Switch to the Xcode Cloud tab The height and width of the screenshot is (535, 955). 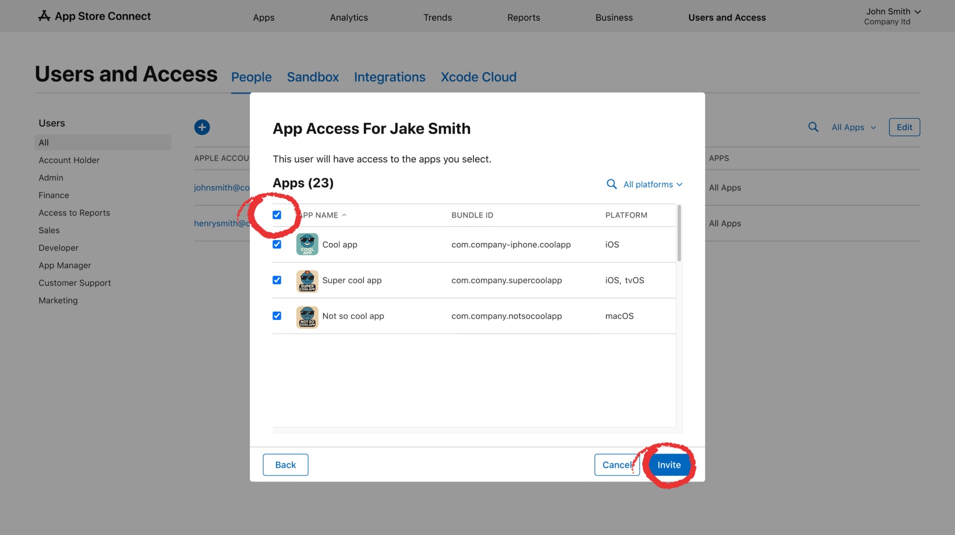[479, 77]
